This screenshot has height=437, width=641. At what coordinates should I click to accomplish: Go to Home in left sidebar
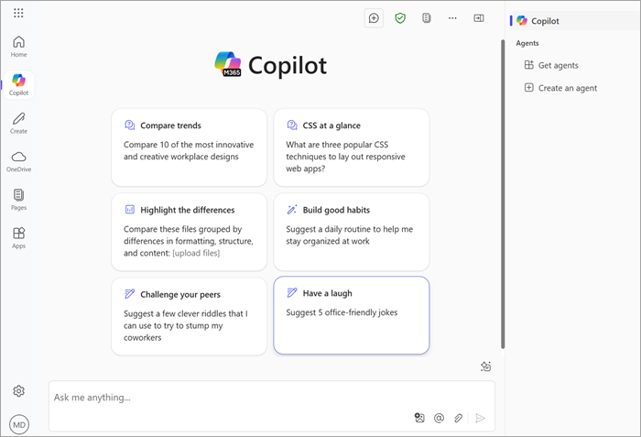tap(19, 47)
